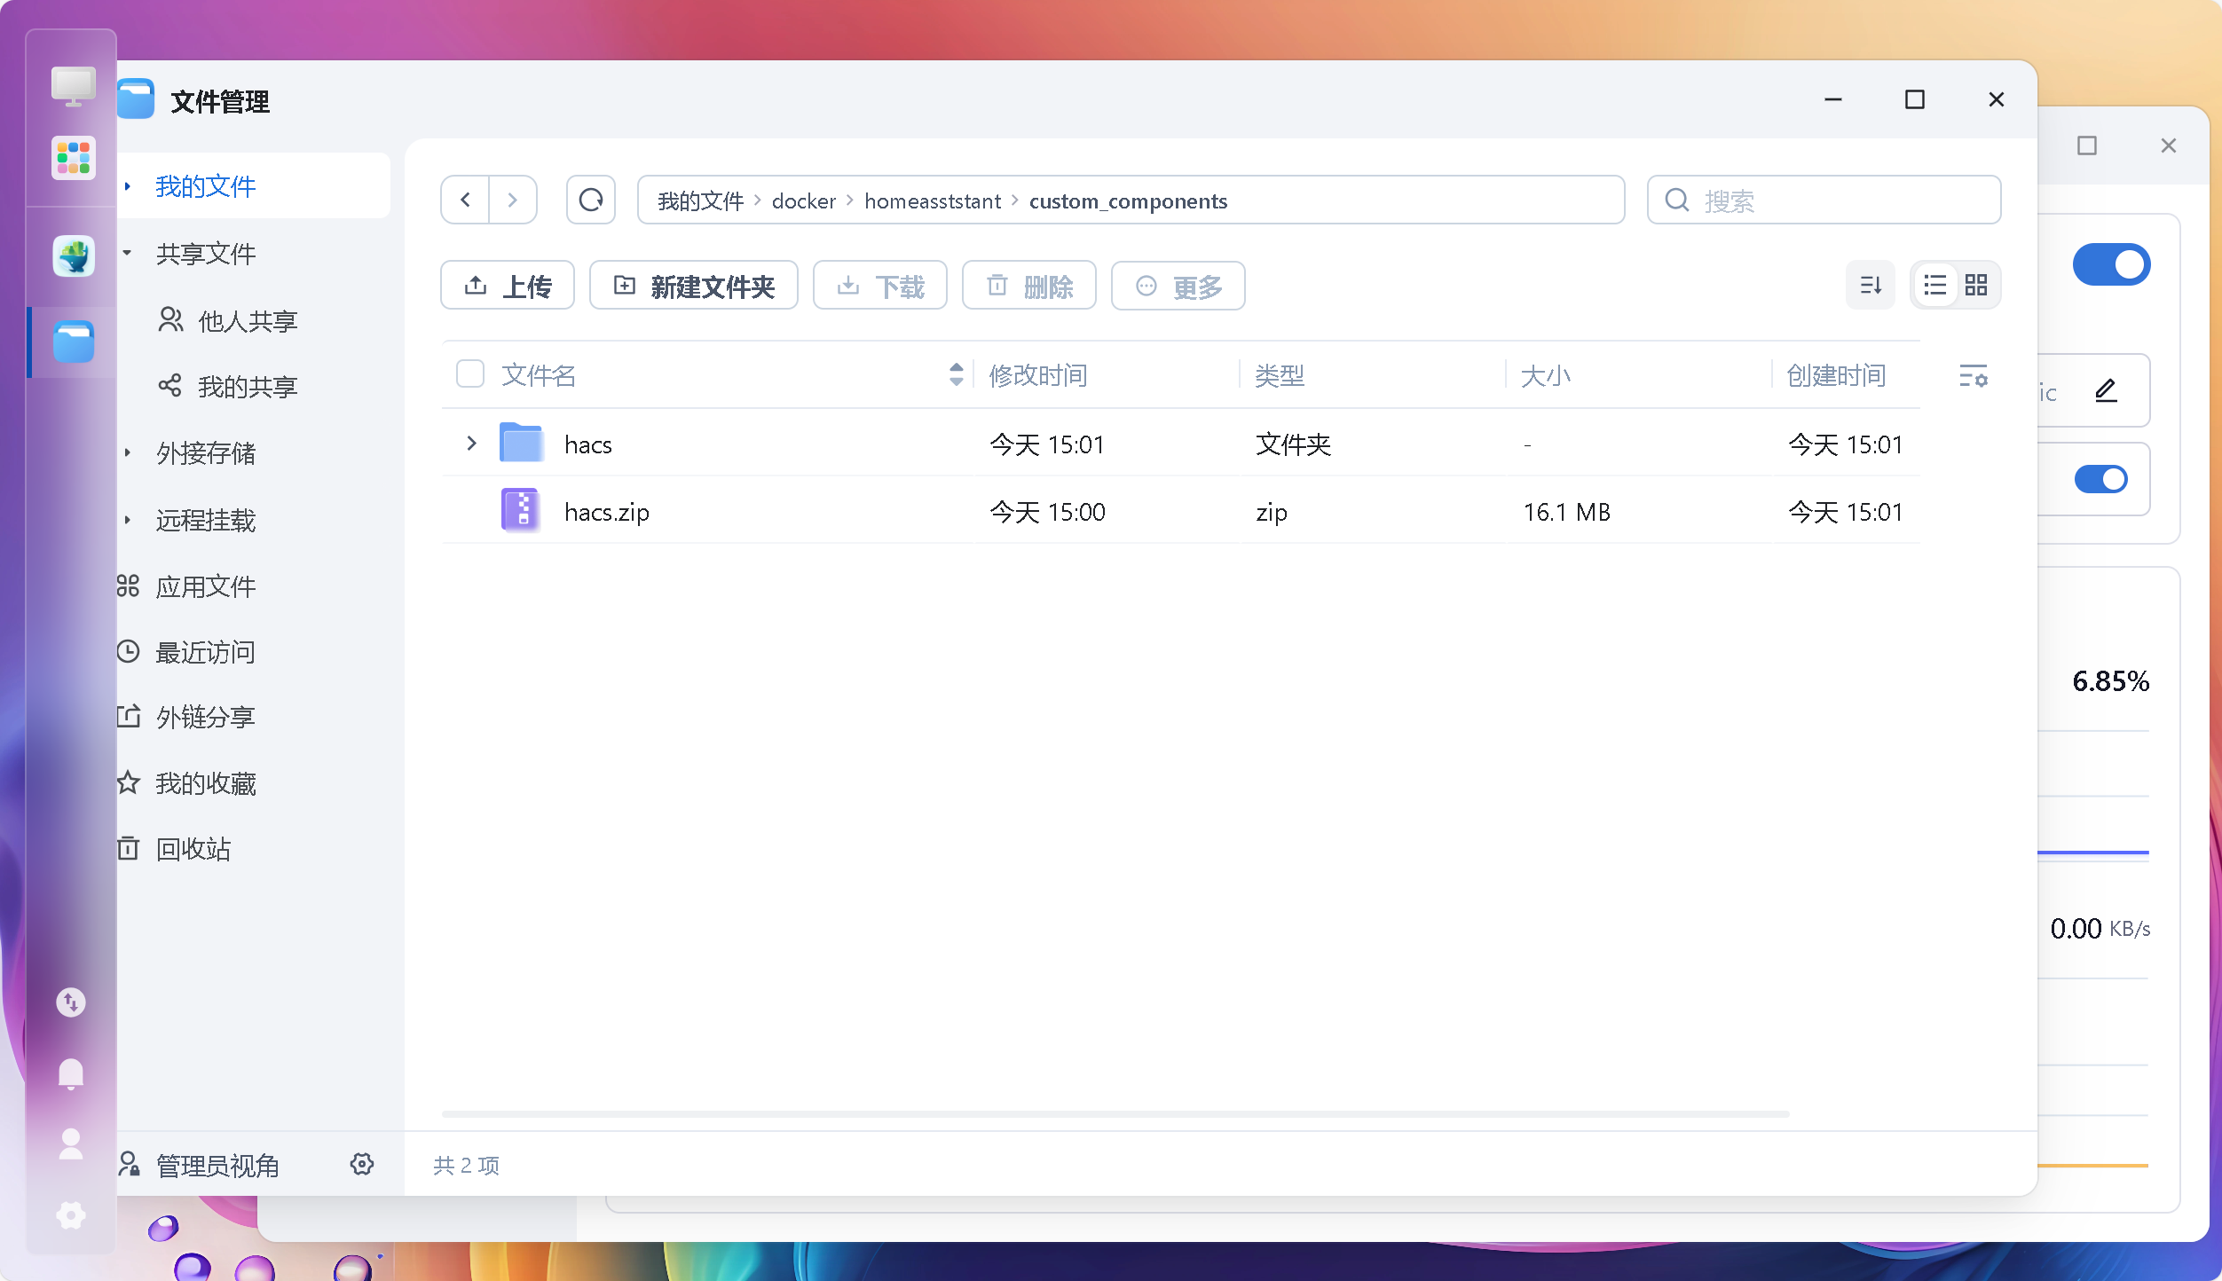Sort by 修改时间 column header

(x=1038, y=374)
